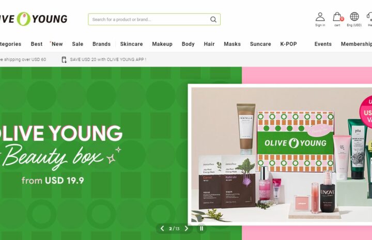The width and height of the screenshot is (372, 240).
Task: Open the Makeup menu
Action: click(x=162, y=44)
